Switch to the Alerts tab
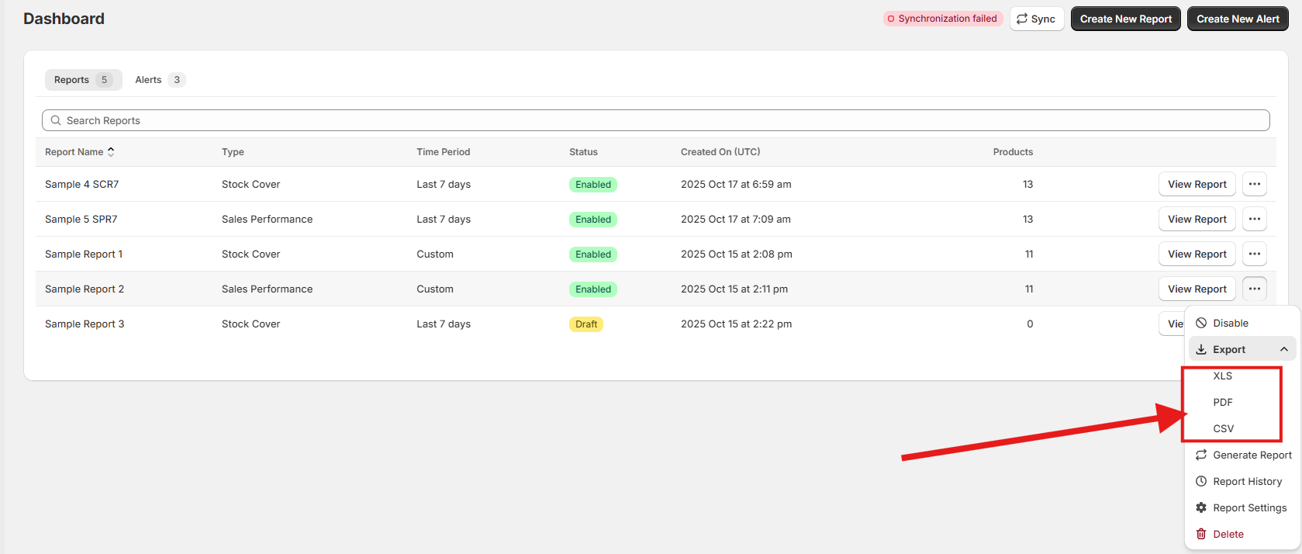 point(160,80)
